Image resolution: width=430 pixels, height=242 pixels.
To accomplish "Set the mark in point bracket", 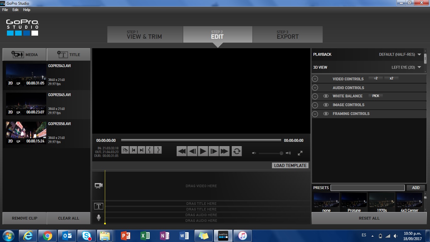I will pos(150,150).
